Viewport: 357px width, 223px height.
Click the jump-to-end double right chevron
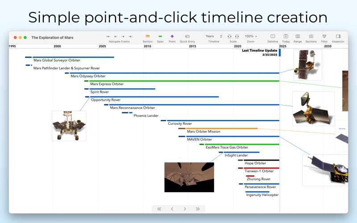point(198,209)
